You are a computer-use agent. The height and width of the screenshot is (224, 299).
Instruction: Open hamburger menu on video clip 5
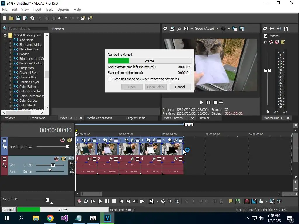pyautogui.click(x=181, y=140)
